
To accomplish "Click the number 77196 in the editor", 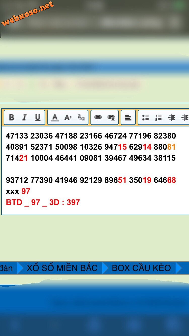I will coord(140,136).
